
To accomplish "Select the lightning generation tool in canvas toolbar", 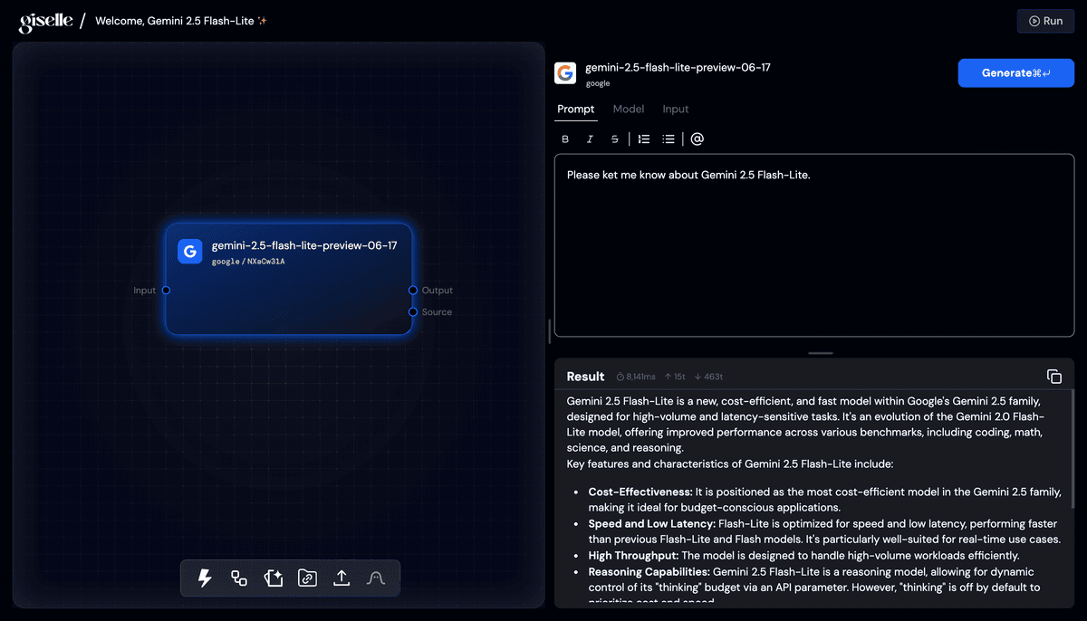I will pos(204,578).
